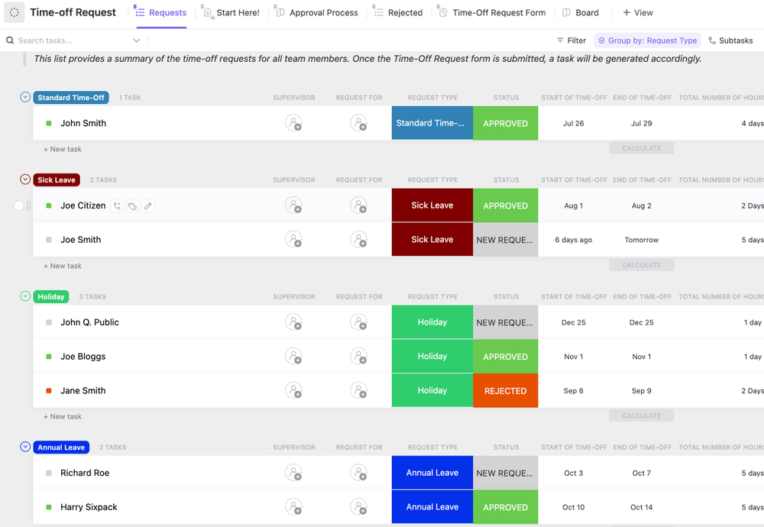Open the Start Here! tab
764x527 pixels.
[x=231, y=13]
